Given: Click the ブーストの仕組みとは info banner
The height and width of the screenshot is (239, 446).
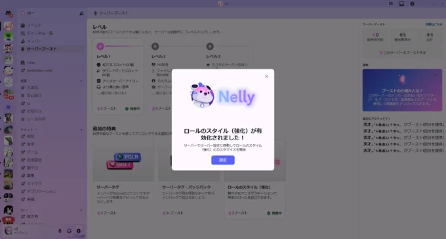Looking at the screenshot, I should 402,90.
